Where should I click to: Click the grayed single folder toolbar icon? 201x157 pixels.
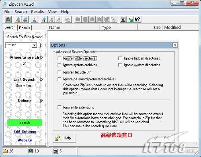[x=78, y=20]
